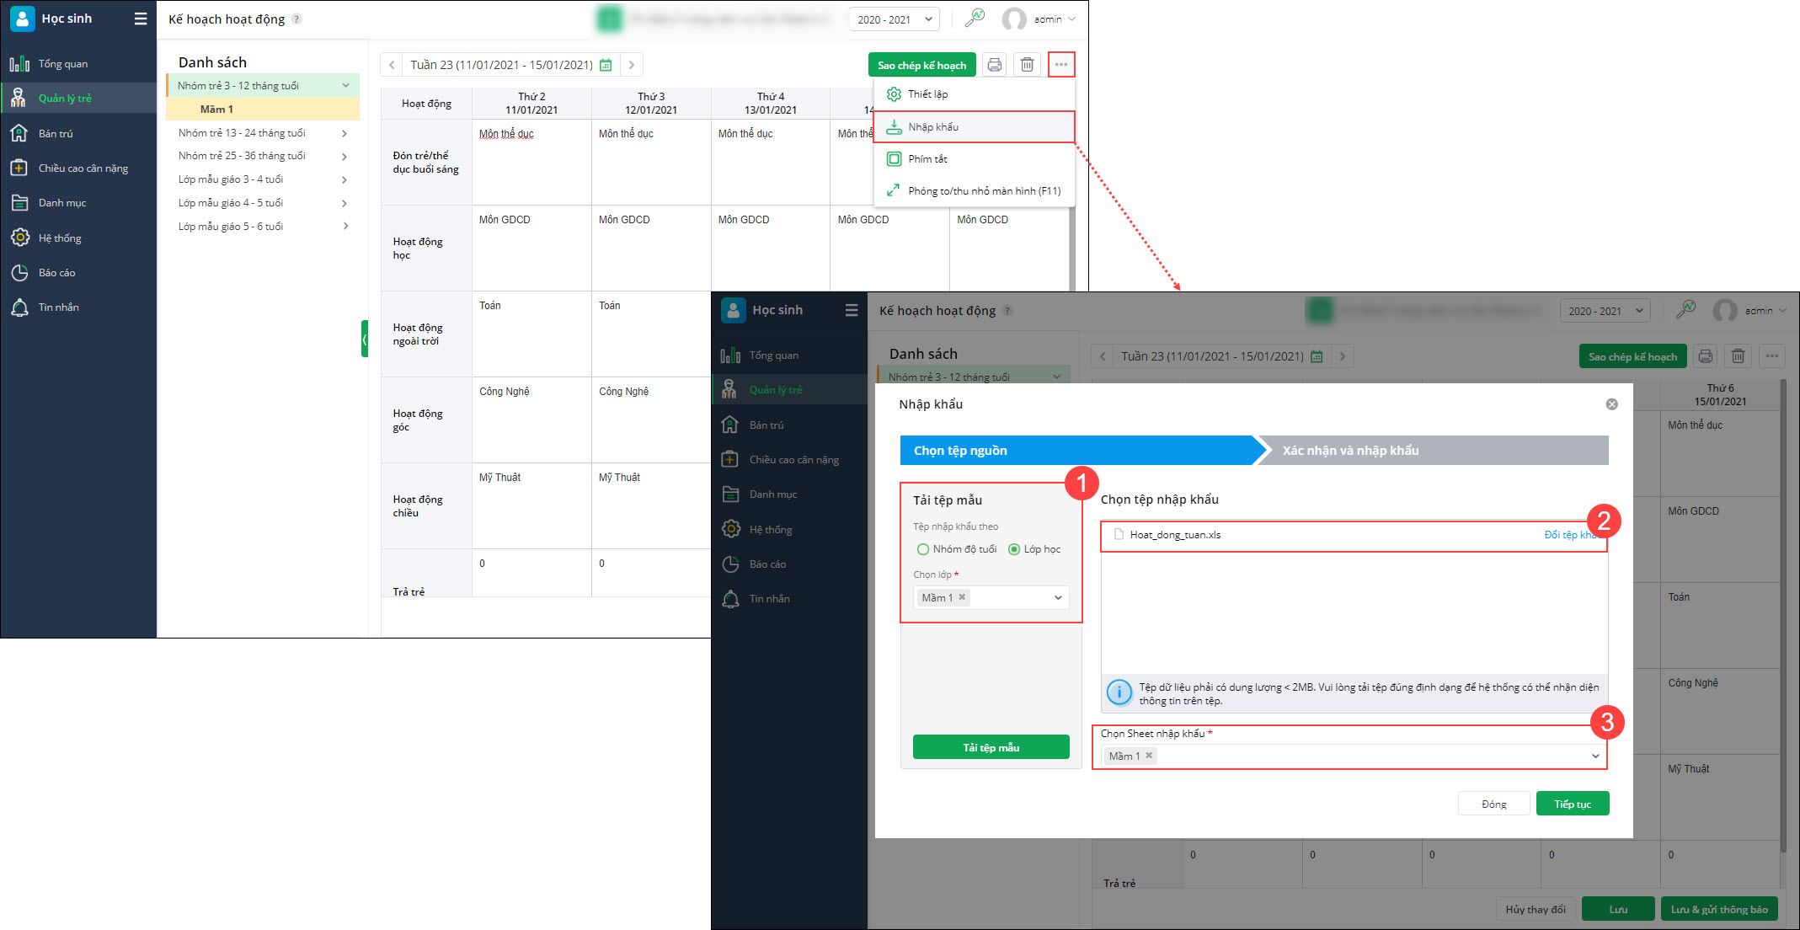Click the calendar icon beside Tuần 23
This screenshot has height=930, width=1800.
click(x=606, y=65)
